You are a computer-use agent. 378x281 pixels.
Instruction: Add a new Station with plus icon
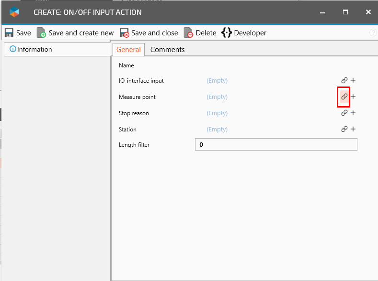(x=353, y=129)
